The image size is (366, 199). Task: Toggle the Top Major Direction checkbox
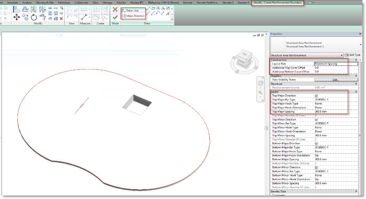click(316, 96)
